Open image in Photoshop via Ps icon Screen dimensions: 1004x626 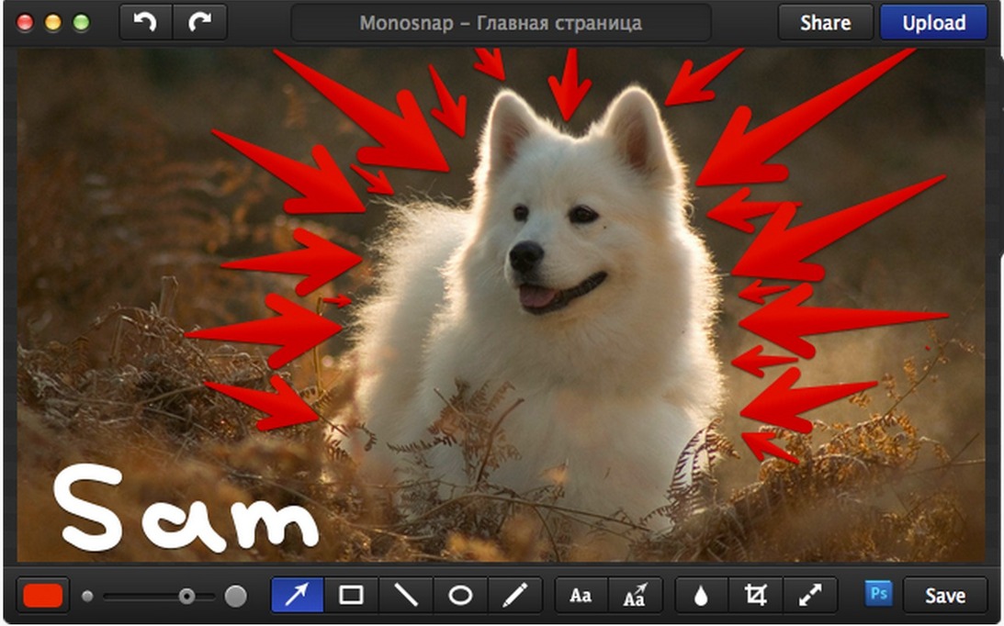tap(878, 593)
